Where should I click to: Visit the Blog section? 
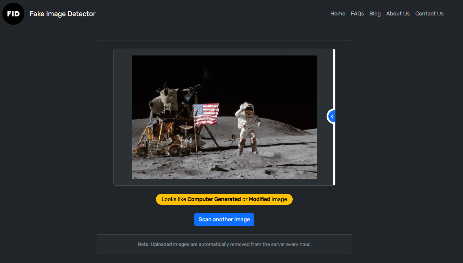[x=375, y=14]
